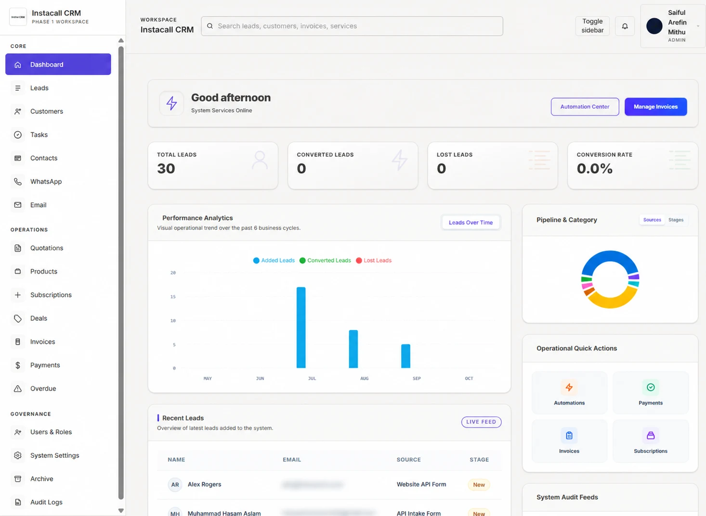Switch to the Sources tab
706x516 pixels.
click(x=652, y=220)
